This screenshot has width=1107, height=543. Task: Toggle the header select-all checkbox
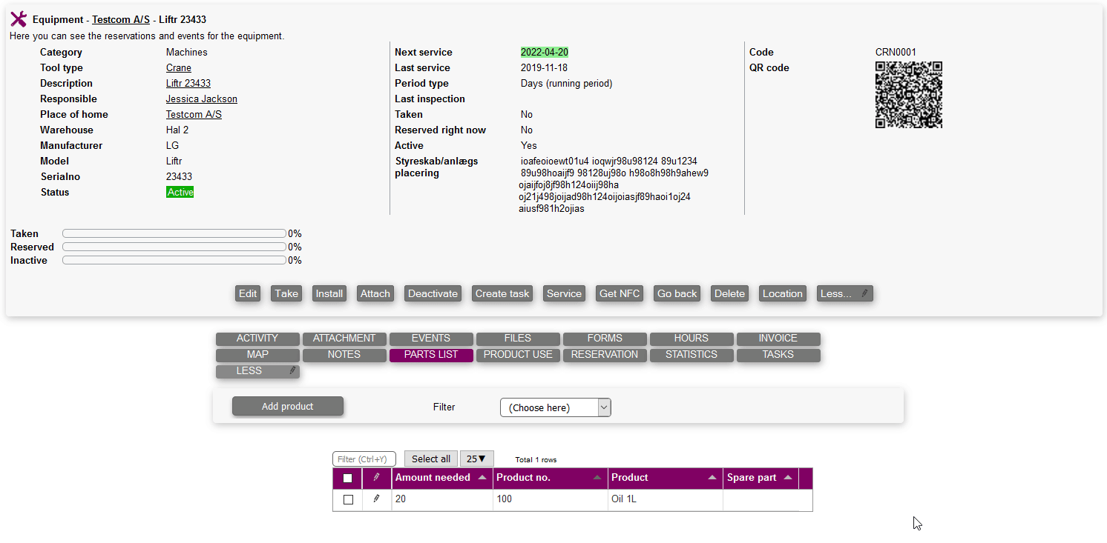point(347,479)
